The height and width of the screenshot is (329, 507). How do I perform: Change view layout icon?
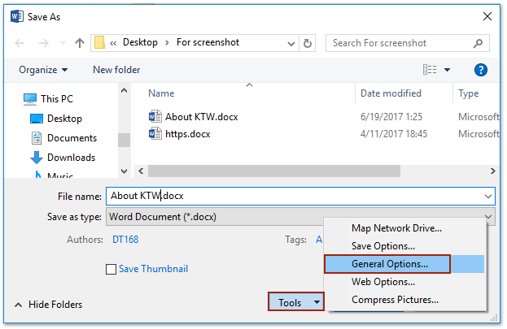coord(430,69)
